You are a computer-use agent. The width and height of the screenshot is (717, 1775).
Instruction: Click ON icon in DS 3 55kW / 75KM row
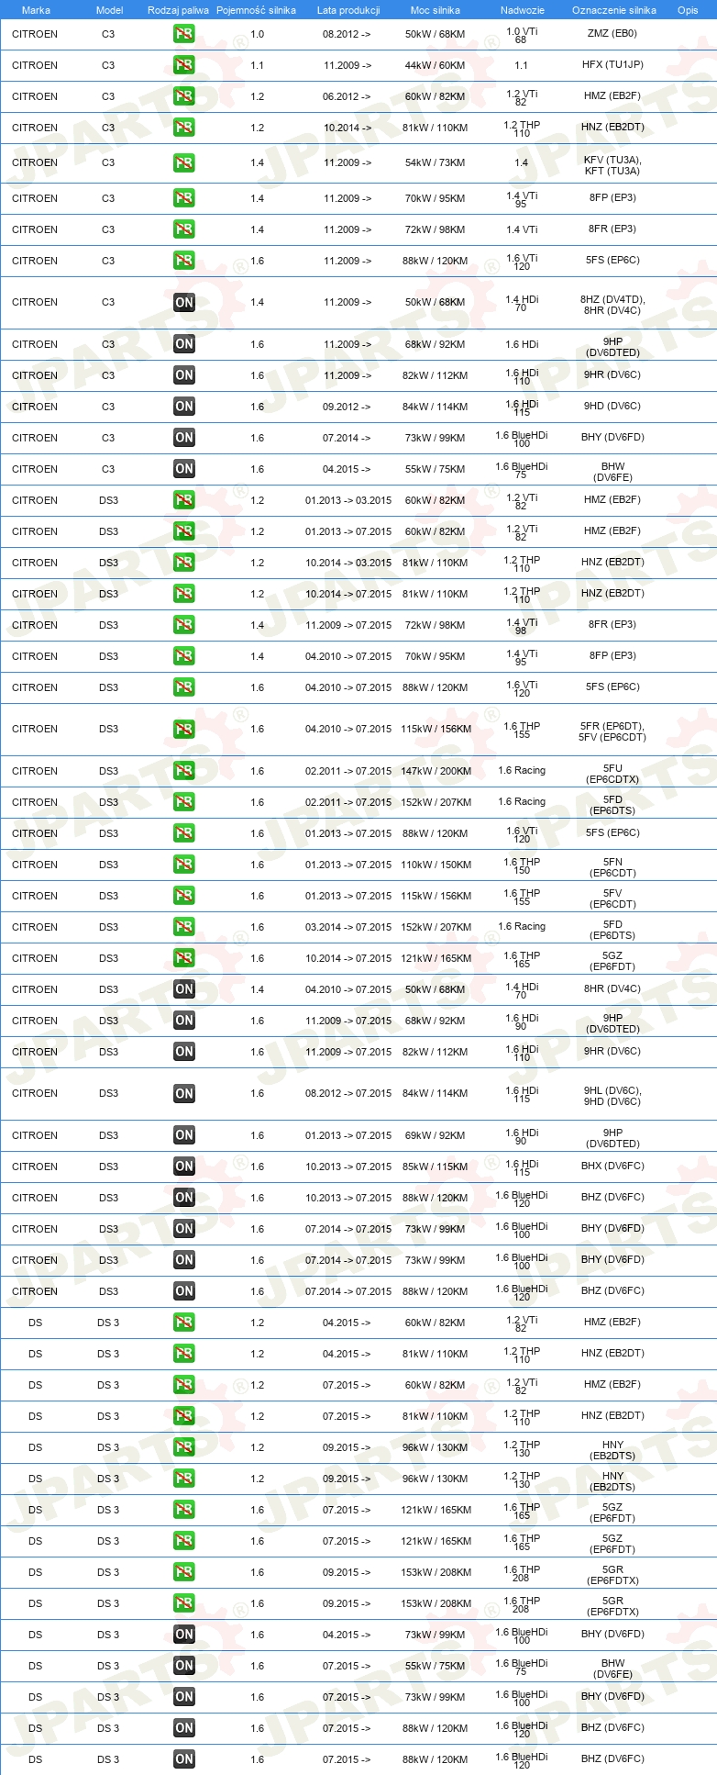184,1666
